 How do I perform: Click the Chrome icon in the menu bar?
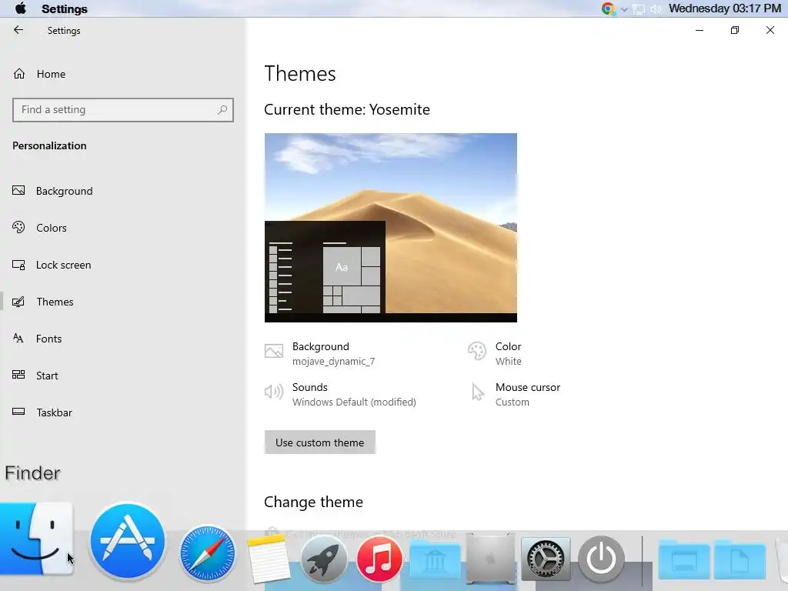[x=608, y=8]
